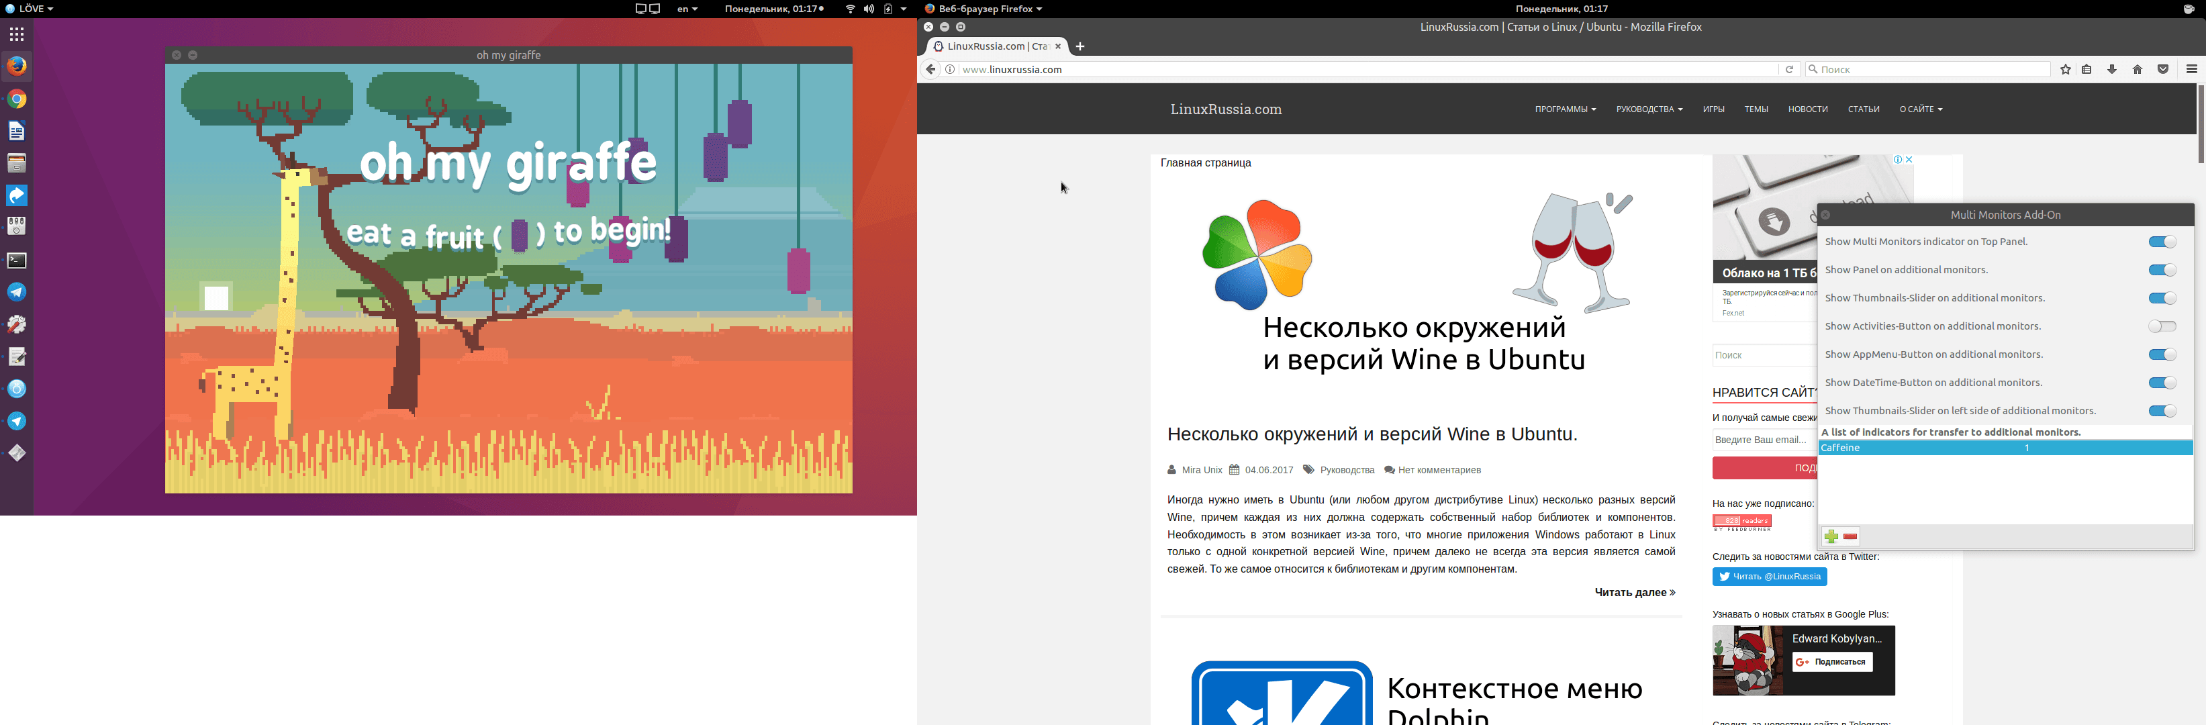Open the НОВОСТИ menu item
Screen dimensions: 2206x725
tap(1808, 109)
